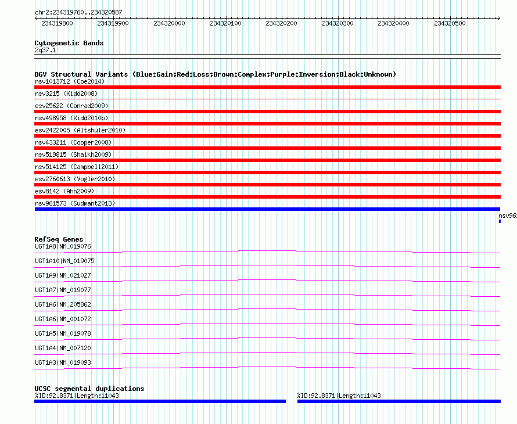Click the red bar under nsv498958
The height and width of the screenshot is (424, 517).
267,124
